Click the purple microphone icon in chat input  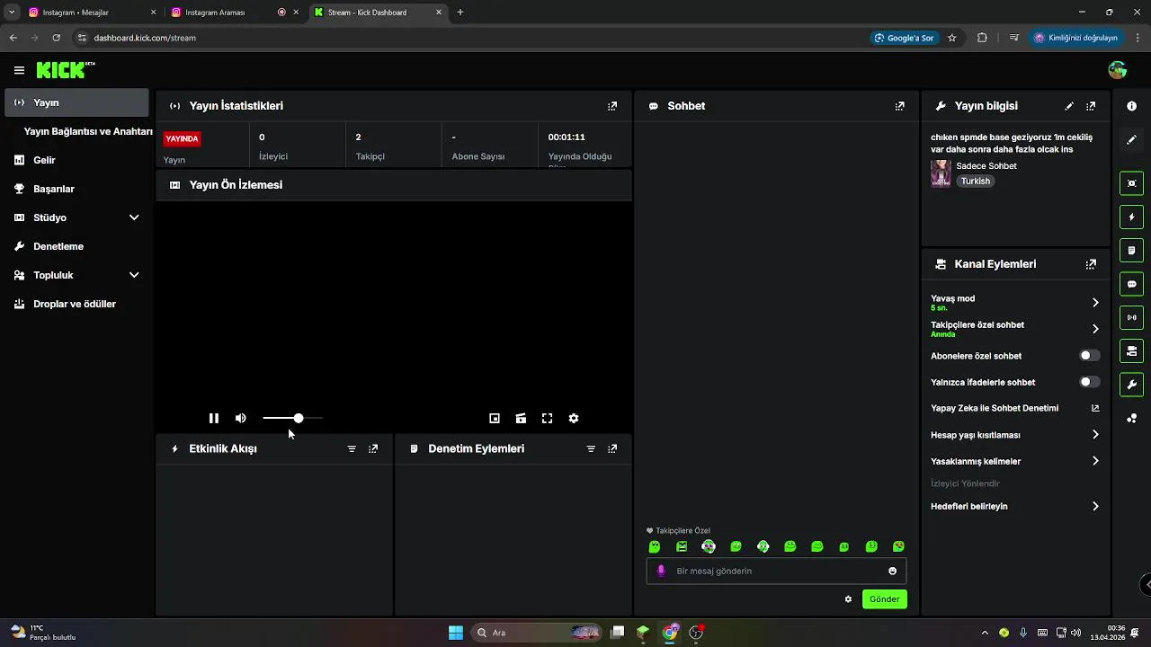(x=662, y=571)
